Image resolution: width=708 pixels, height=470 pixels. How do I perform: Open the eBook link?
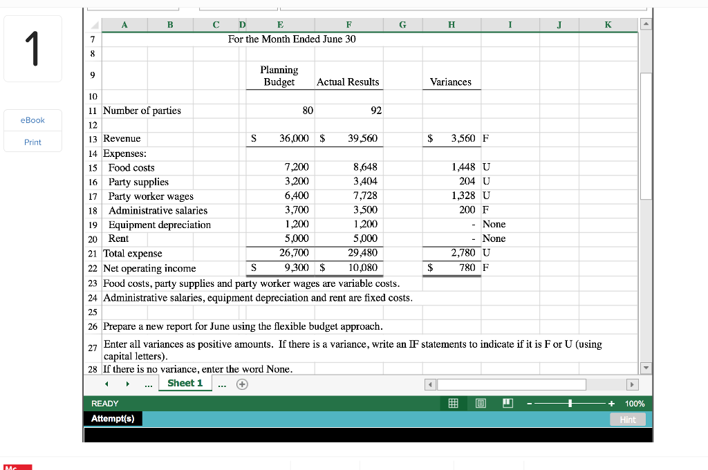pyautogui.click(x=32, y=120)
